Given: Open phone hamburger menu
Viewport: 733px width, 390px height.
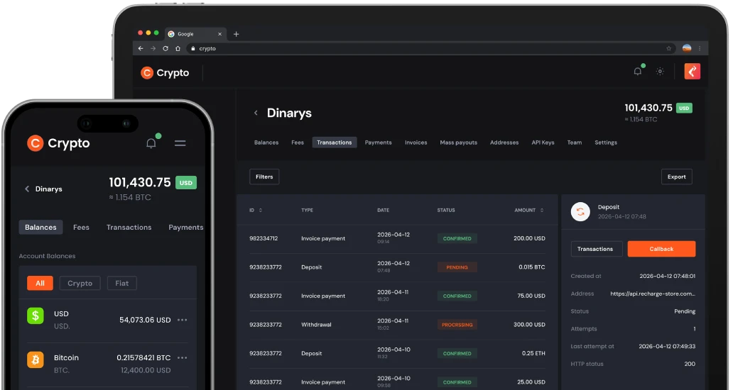Looking at the screenshot, I should (x=180, y=143).
